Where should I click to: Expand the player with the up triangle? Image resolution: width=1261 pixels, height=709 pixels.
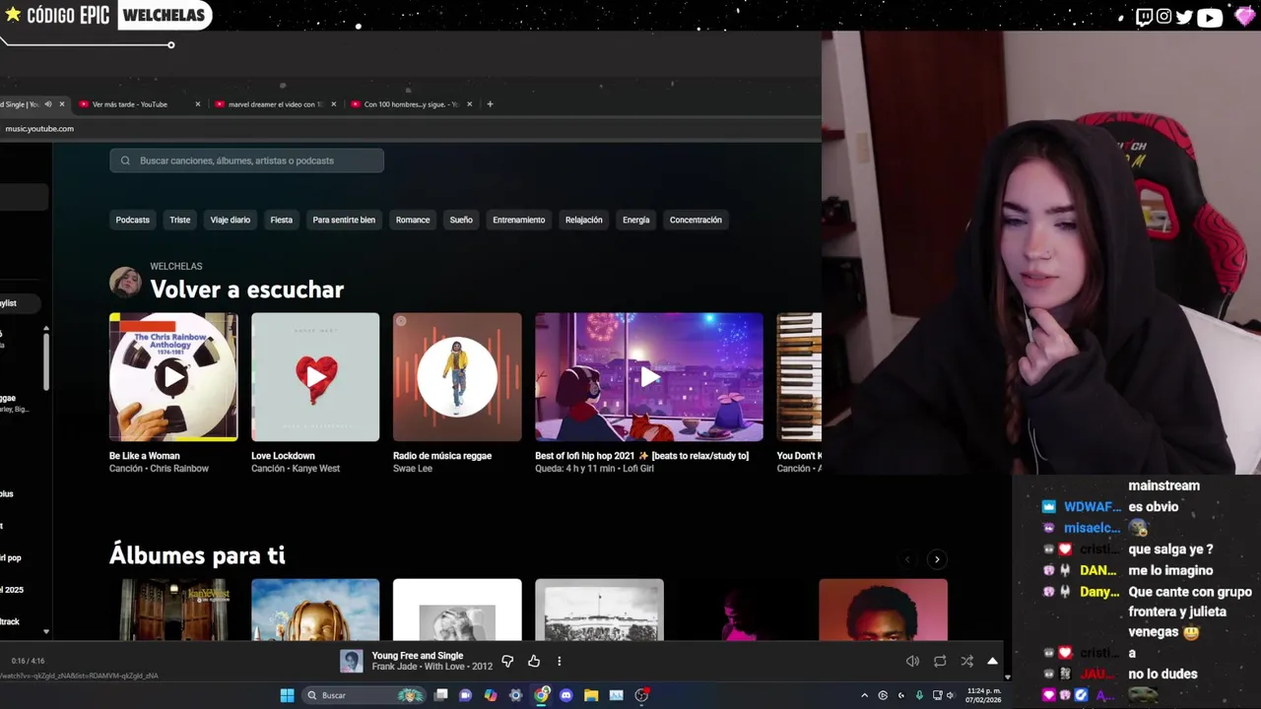(992, 661)
